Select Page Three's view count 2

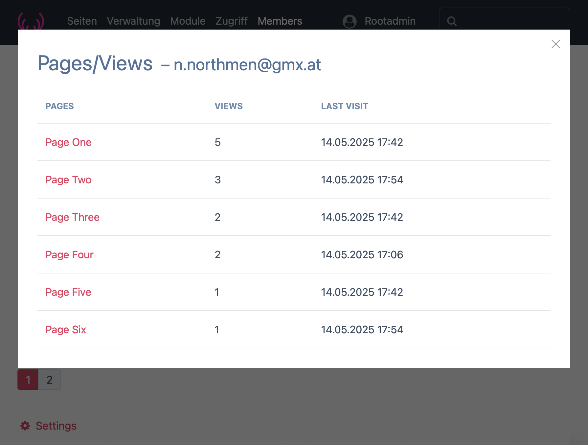(x=217, y=217)
